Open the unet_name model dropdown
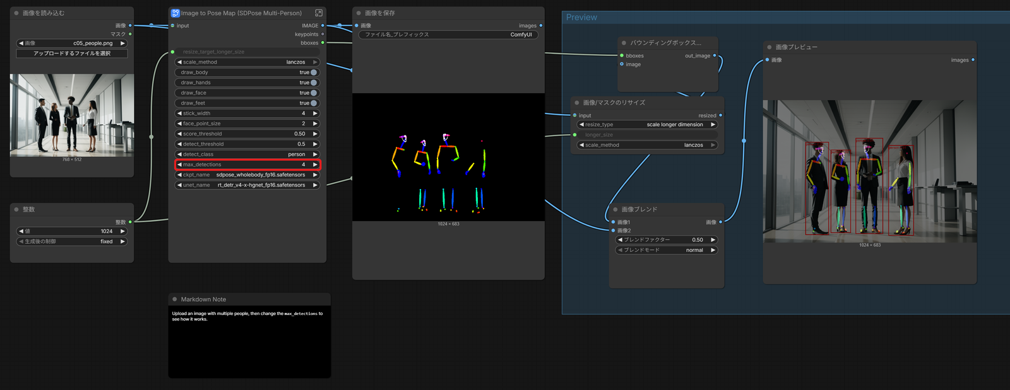 point(247,185)
